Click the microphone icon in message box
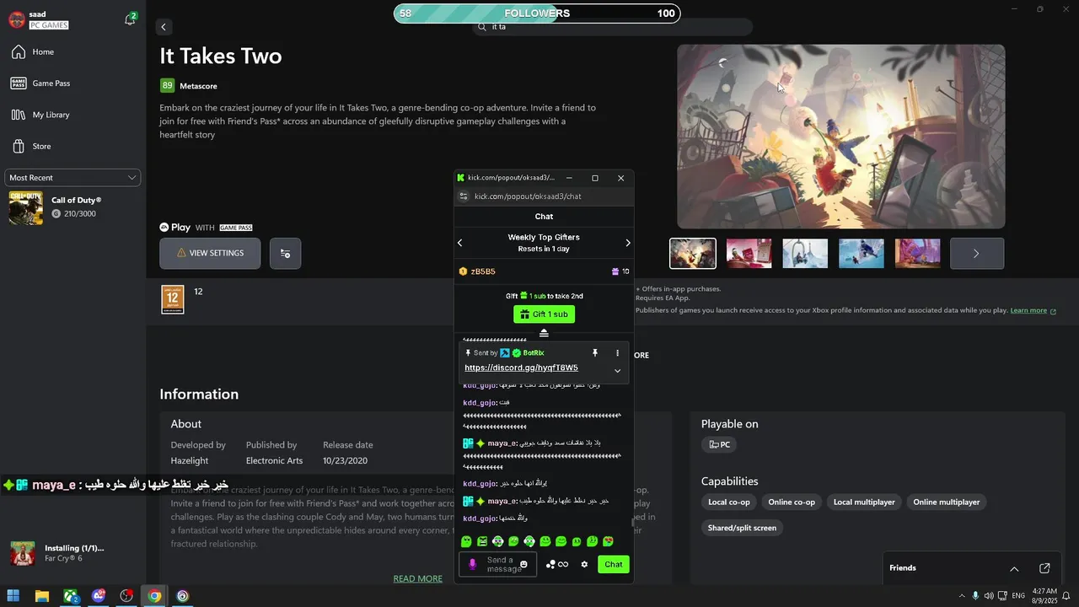The width and height of the screenshot is (1079, 607). pos(472,565)
